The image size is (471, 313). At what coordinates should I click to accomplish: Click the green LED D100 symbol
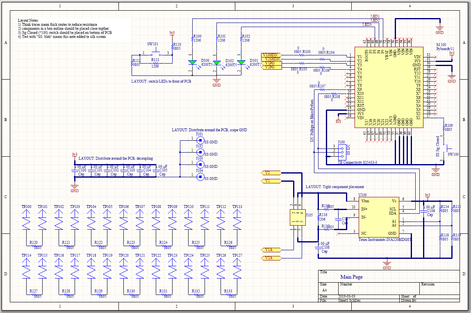[192, 62]
